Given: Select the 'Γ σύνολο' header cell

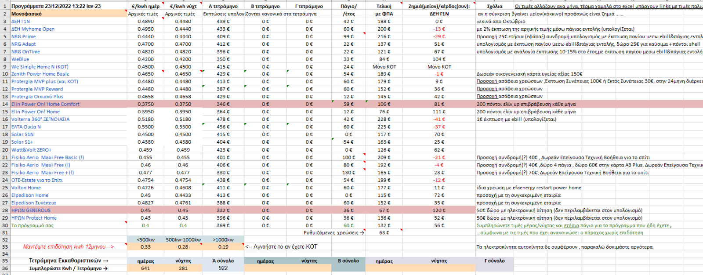Looking at the screenshot, I should [495, 261].
